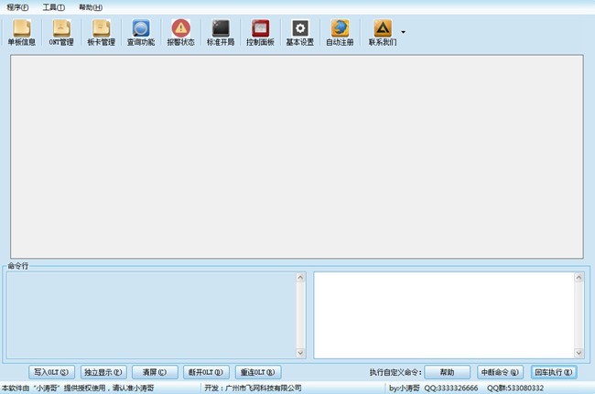The height and width of the screenshot is (394, 595).
Task: Click the 重连OLT button
Action: point(258,372)
